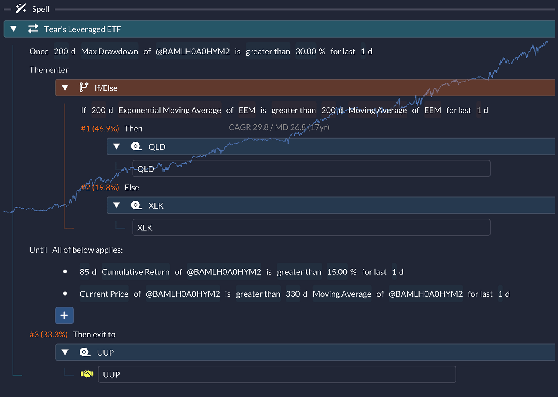Click the CAGR 29.8 / MD 26.8 stats text
The height and width of the screenshot is (397, 558).
(279, 127)
